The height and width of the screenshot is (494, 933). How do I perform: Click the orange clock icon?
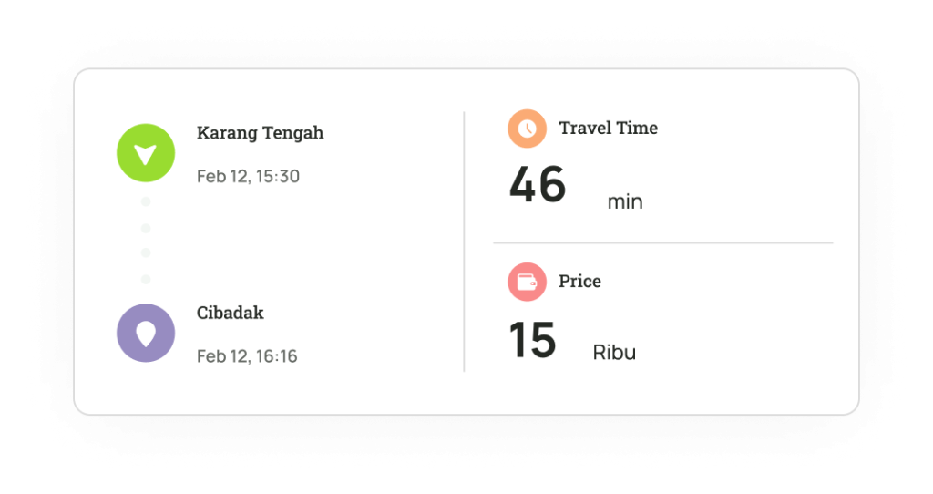pos(527,129)
